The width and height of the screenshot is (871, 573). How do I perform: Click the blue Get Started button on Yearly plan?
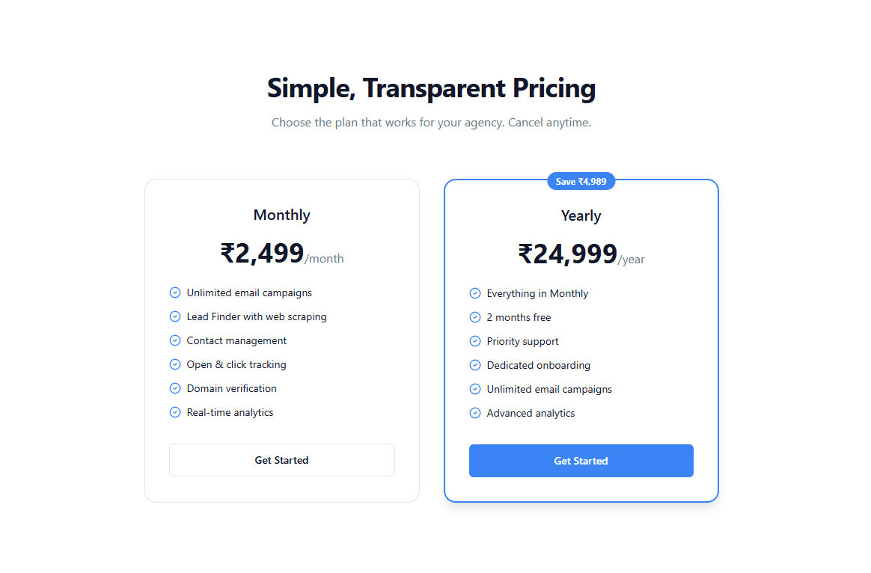[x=581, y=461]
